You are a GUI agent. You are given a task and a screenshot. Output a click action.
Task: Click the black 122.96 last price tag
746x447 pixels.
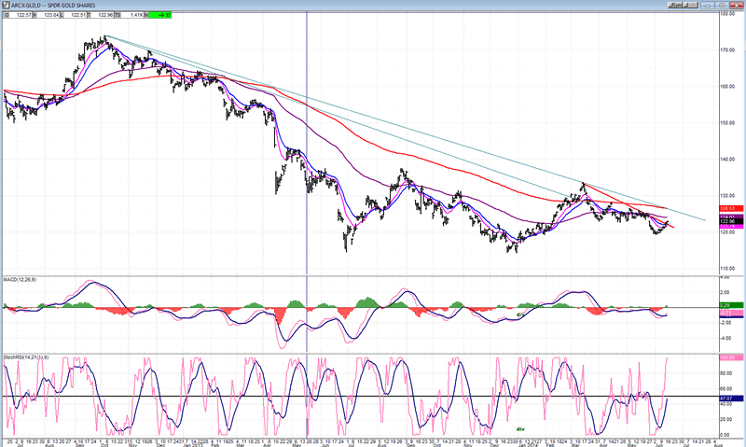pos(732,221)
